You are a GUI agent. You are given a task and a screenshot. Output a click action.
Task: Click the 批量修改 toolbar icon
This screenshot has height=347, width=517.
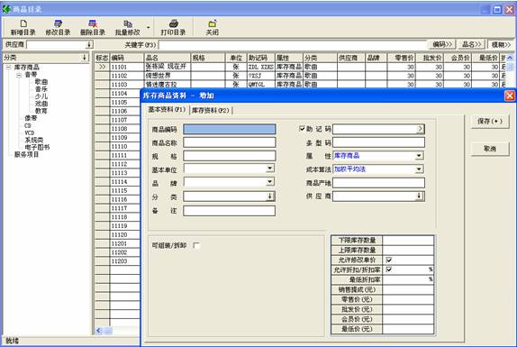(128, 23)
